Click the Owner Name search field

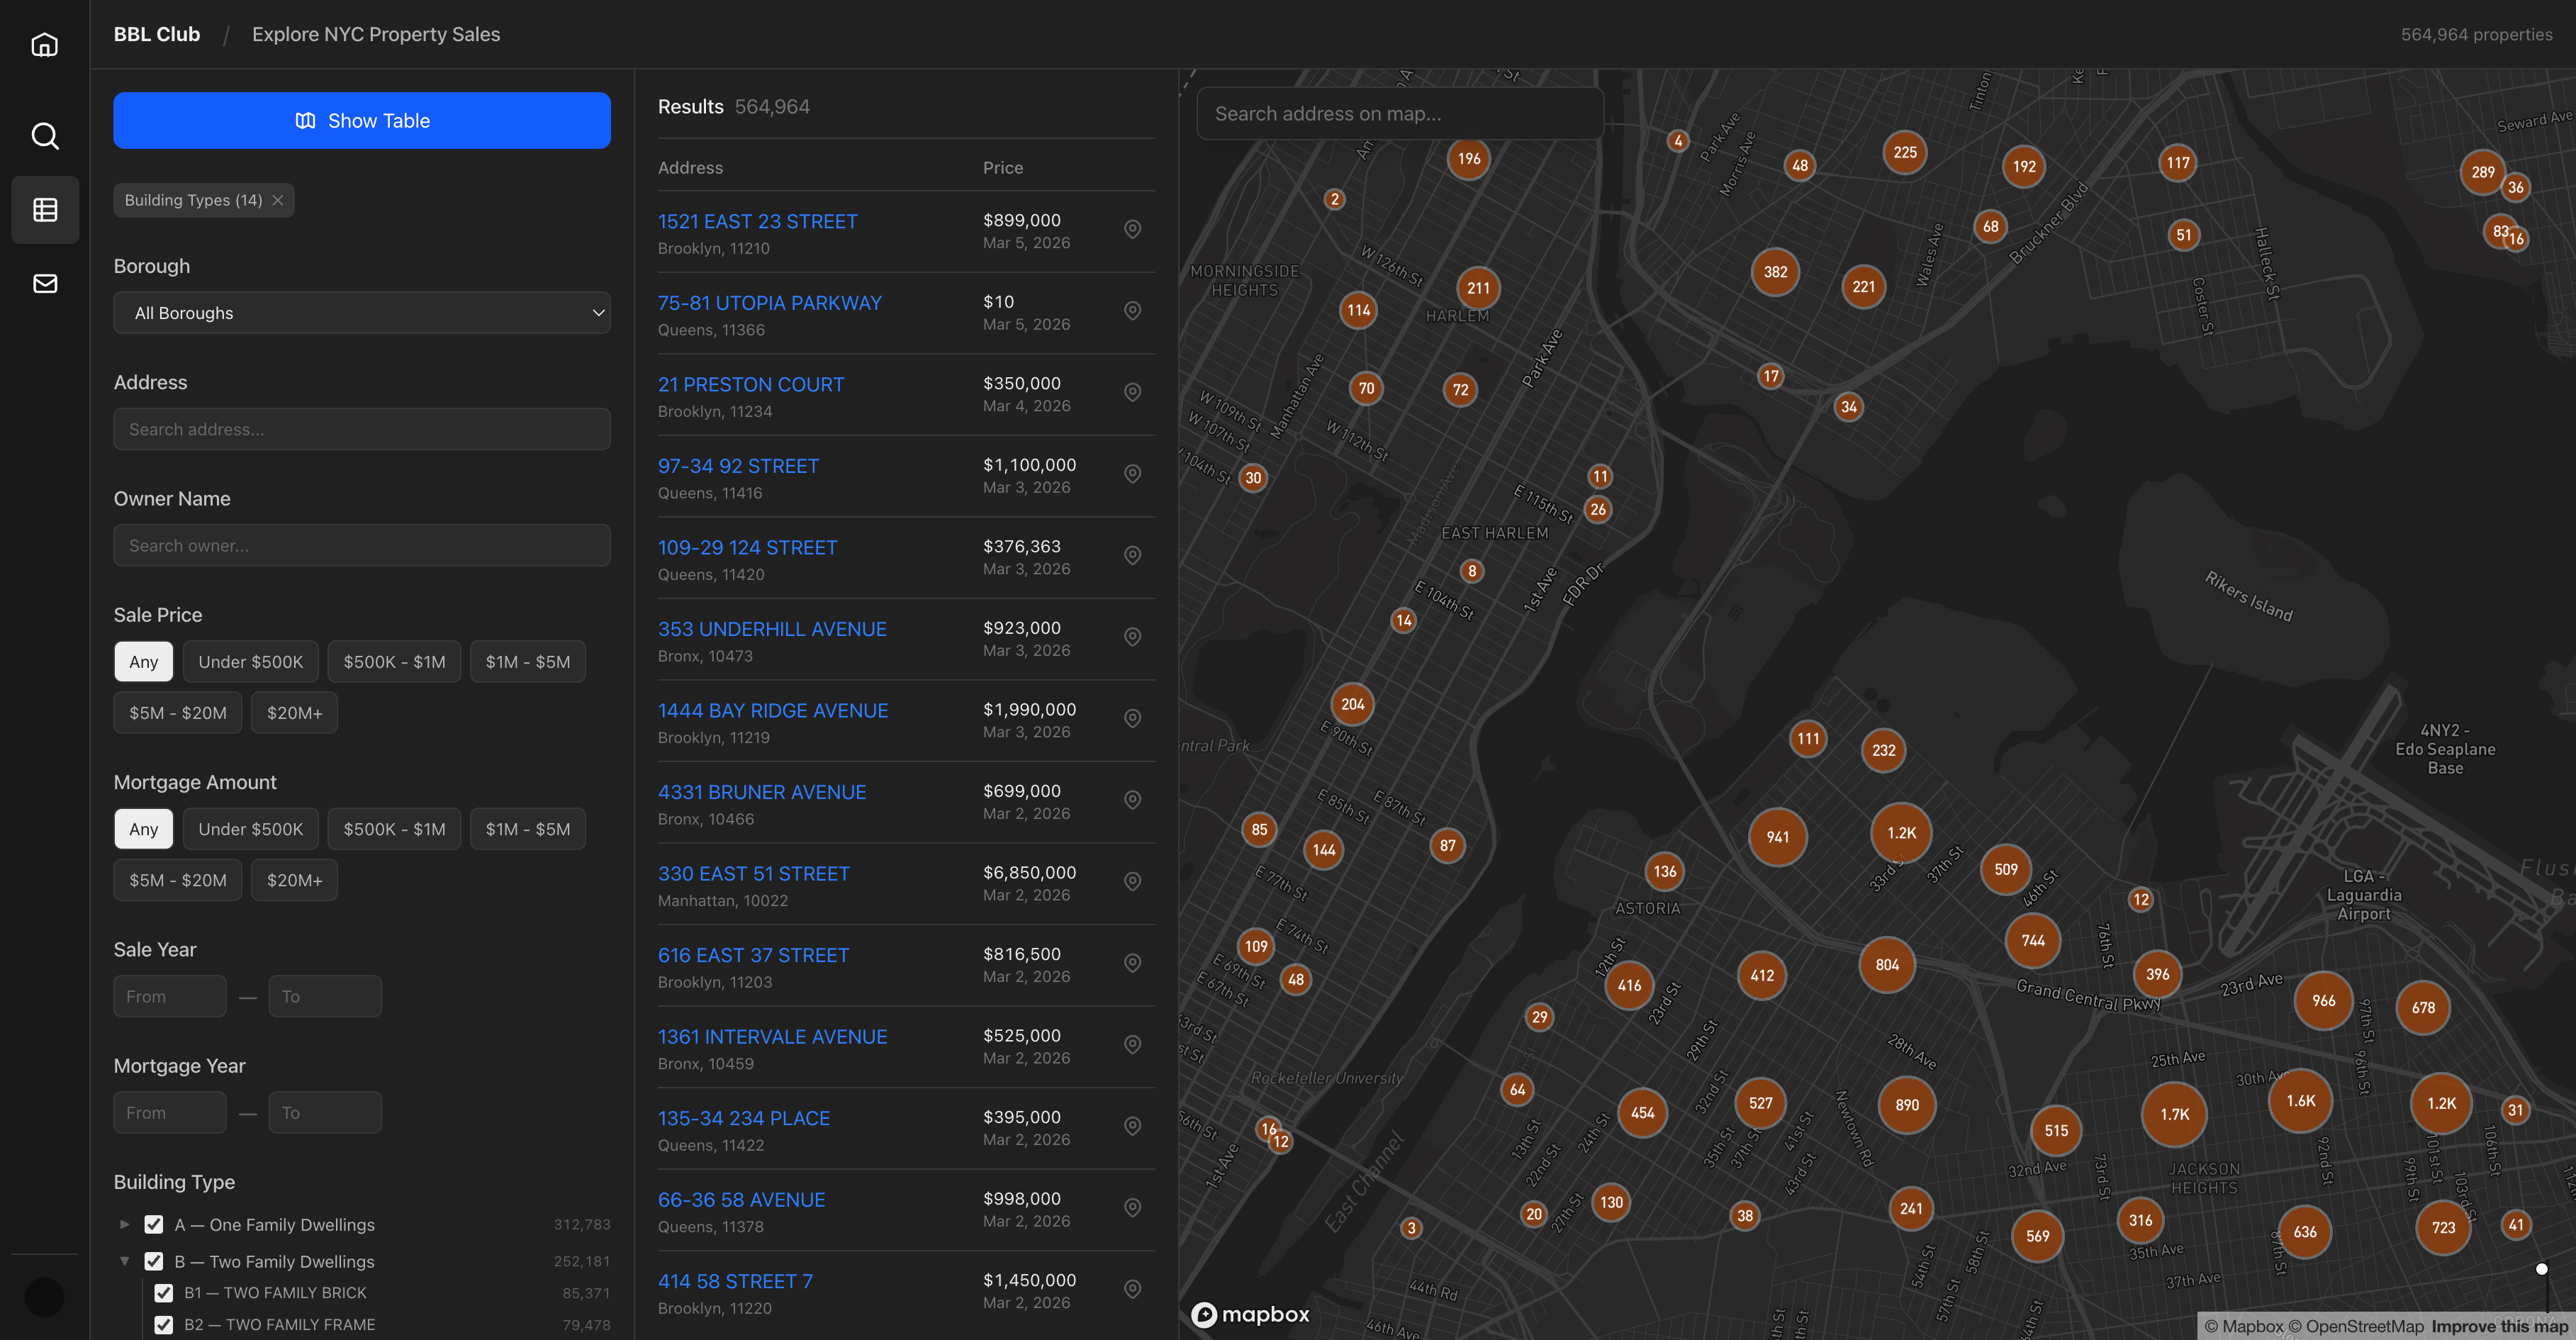click(362, 546)
